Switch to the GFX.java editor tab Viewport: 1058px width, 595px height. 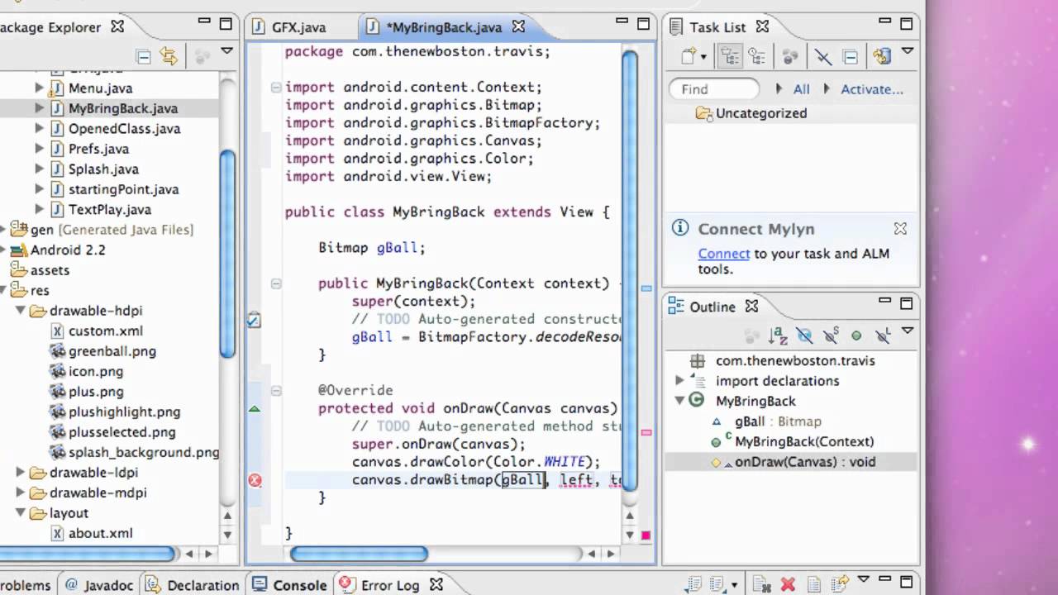click(x=298, y=27)
